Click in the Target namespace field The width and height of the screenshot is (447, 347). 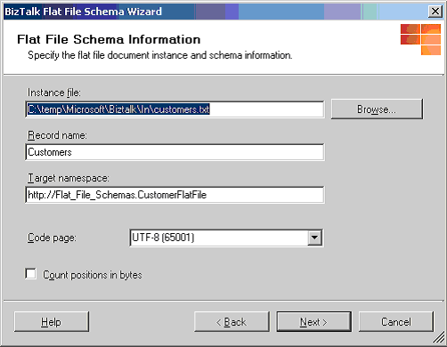click(x=175, y=195)
